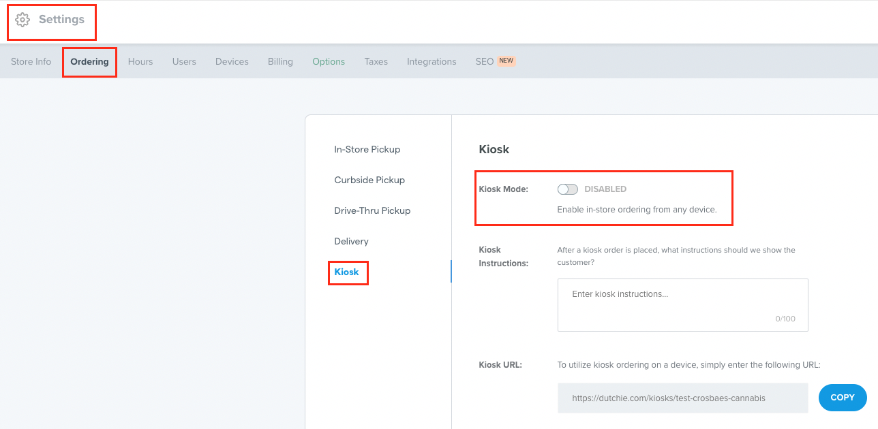The height and width of the screenshot is (429, 878).
Task: Click the DISABLED status label
Action: [605, 189]
